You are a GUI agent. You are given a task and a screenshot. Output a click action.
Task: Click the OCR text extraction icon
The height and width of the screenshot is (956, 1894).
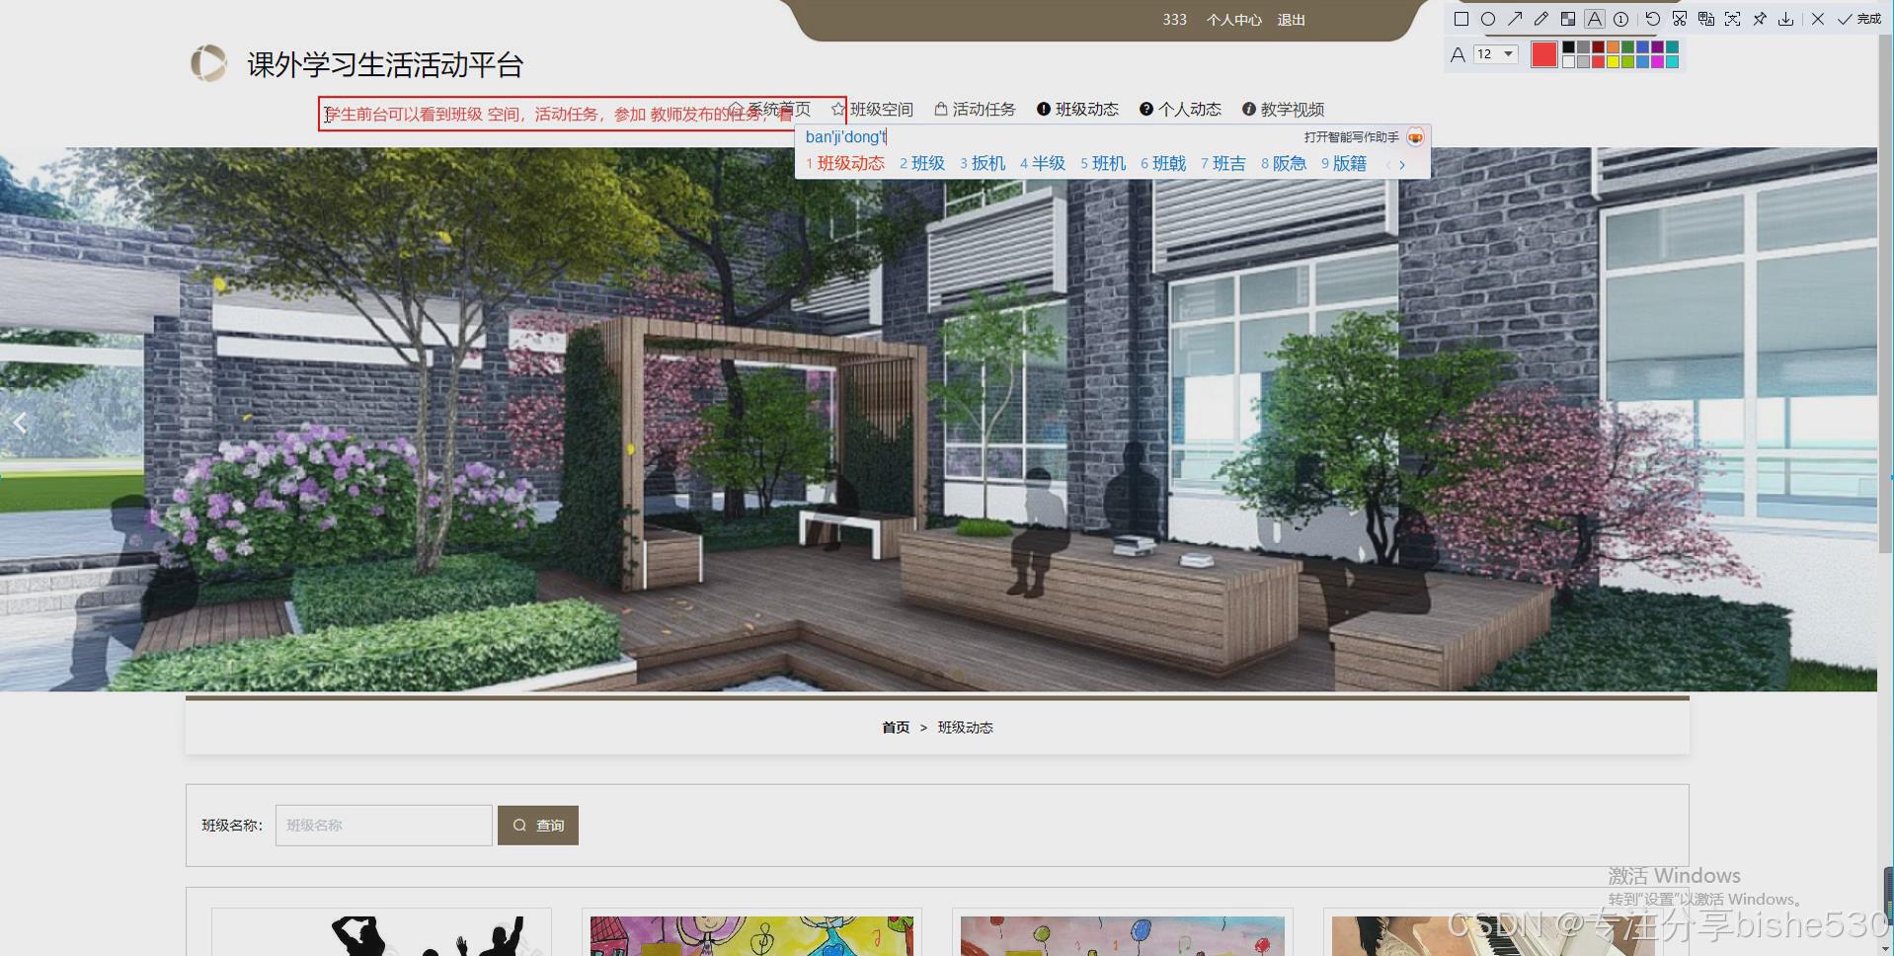1705,20
